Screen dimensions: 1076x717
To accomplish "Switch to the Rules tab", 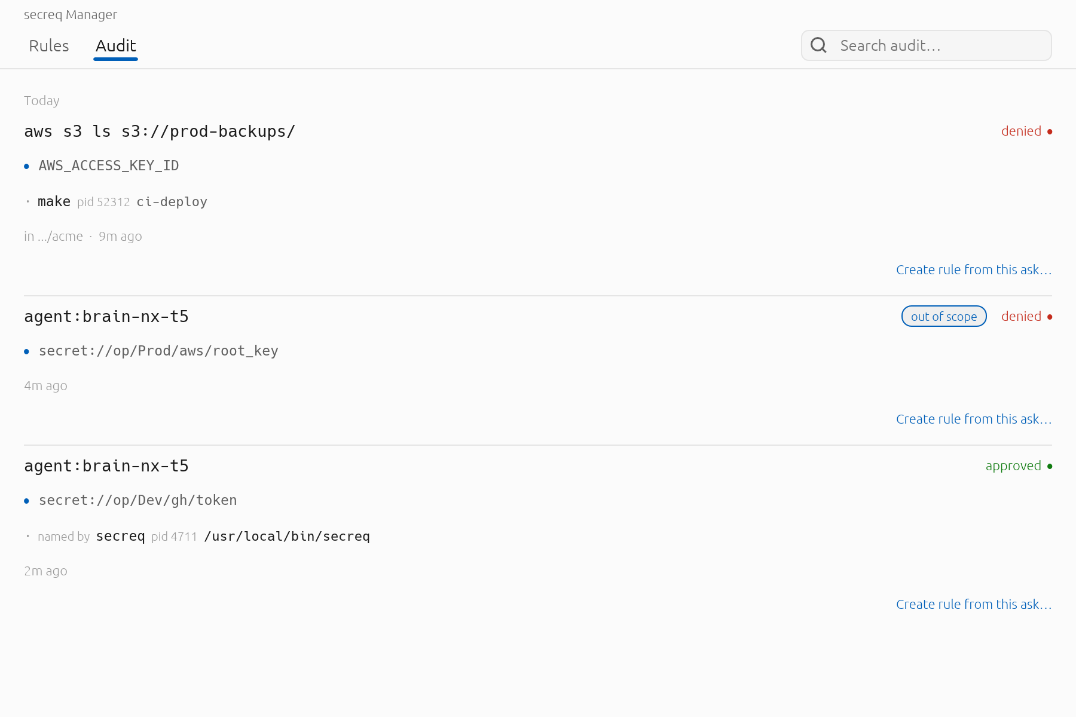I will (x=49, y=46).
